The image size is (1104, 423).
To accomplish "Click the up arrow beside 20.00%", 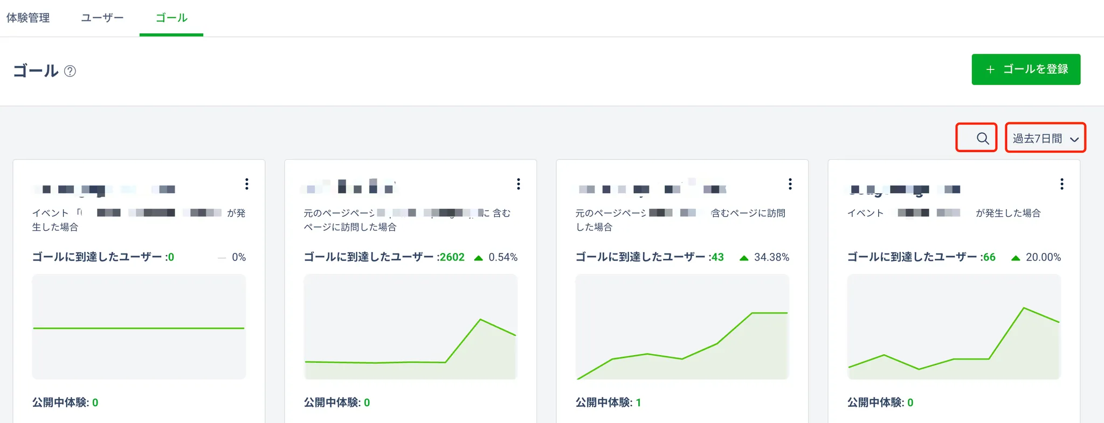I will (x=1016, y=258).
